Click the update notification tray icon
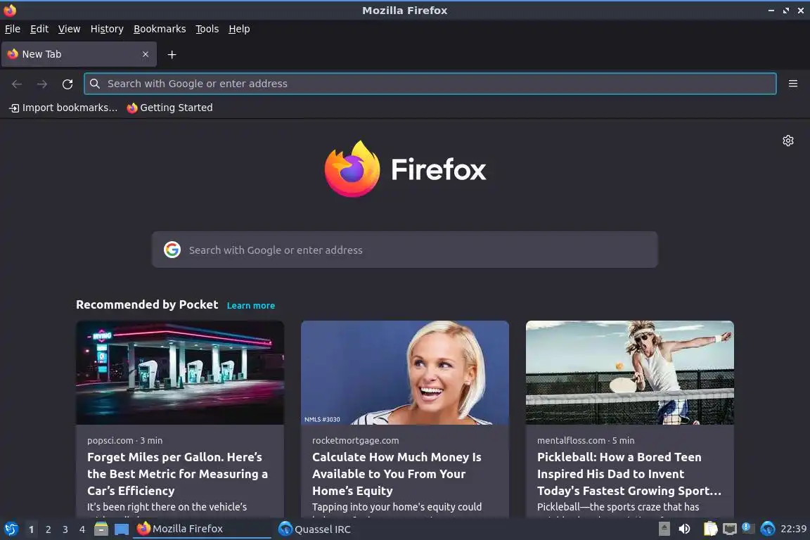 coord(748,528)
